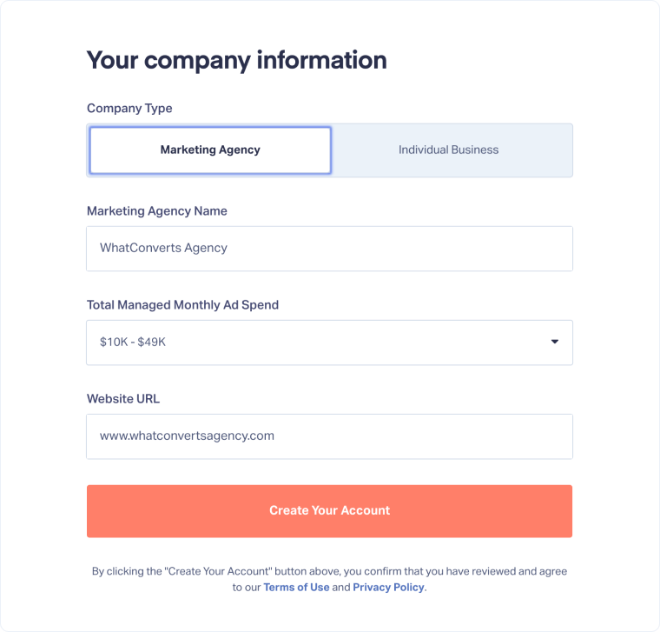660x632 pixels.
Task: Switch company type to Individual Business
Action: pos(448,150)
